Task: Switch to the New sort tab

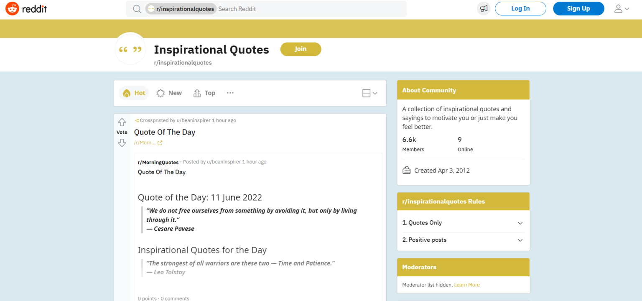Action: tap(169, 93)
